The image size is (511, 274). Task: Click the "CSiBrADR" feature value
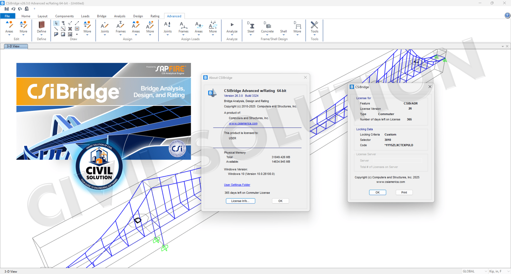pos(411,103)
